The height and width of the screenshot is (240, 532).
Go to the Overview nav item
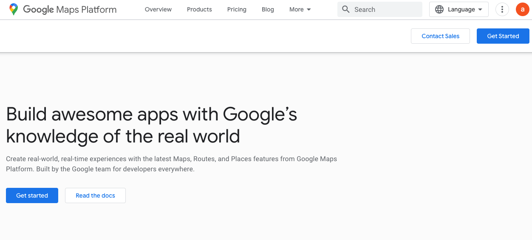click(158, 9)
